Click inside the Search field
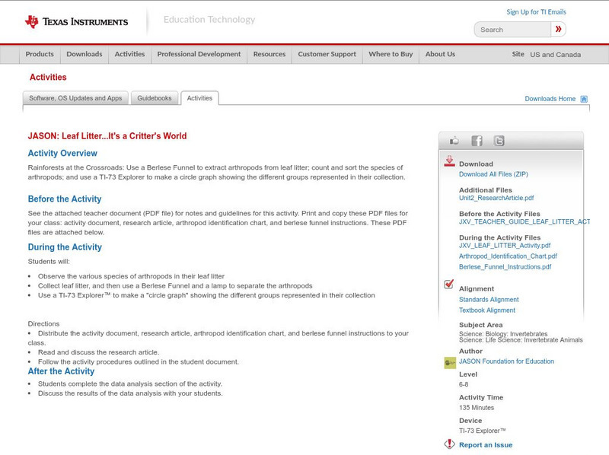The width and height of the screenshot is (609, 455). (512, 30)
